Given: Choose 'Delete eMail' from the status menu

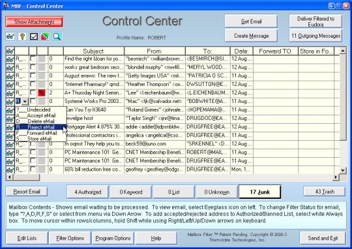Looking at the screenshot, I should [x=40, y=121].
